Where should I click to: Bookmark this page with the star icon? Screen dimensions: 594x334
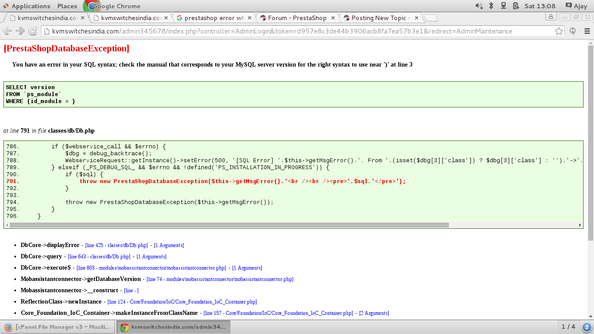(559, 31)
